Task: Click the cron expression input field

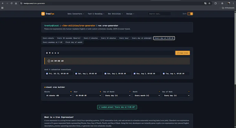Action: (109, 53)
